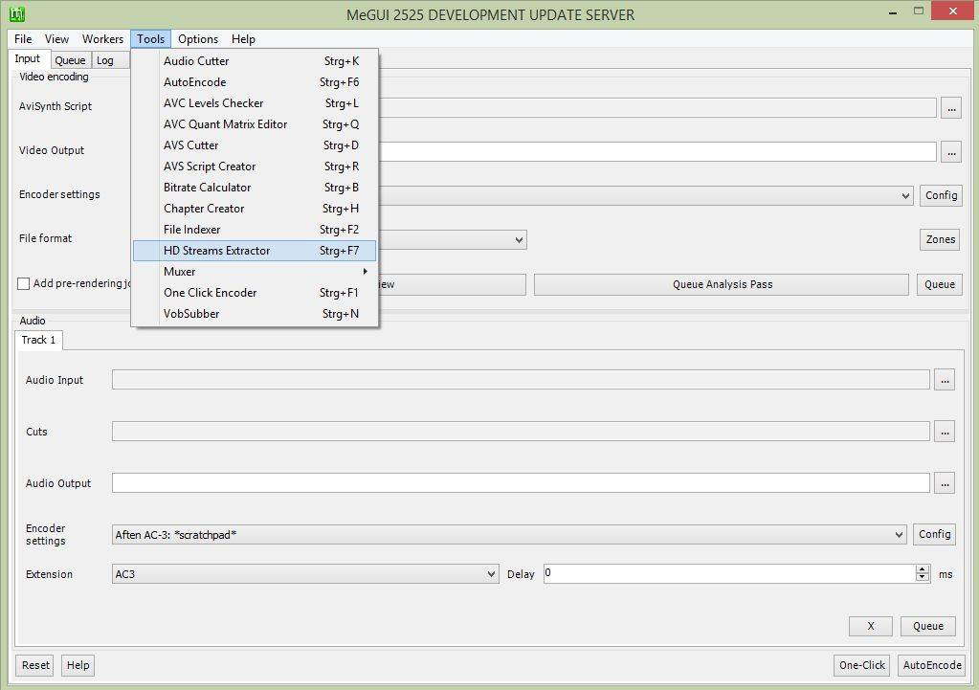This screenshot has height=690, width=979.
Task: Open the Workers menu
Action: 103,38
